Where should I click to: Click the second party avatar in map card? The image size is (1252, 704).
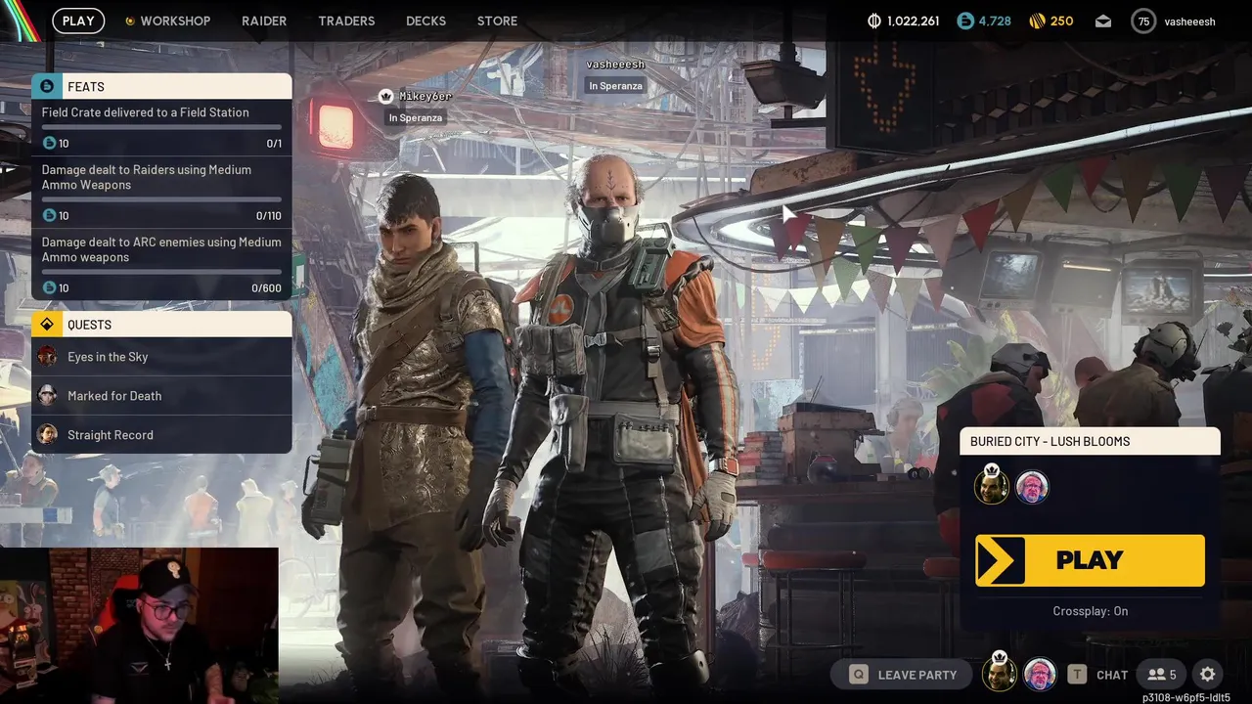point(1032,487)
